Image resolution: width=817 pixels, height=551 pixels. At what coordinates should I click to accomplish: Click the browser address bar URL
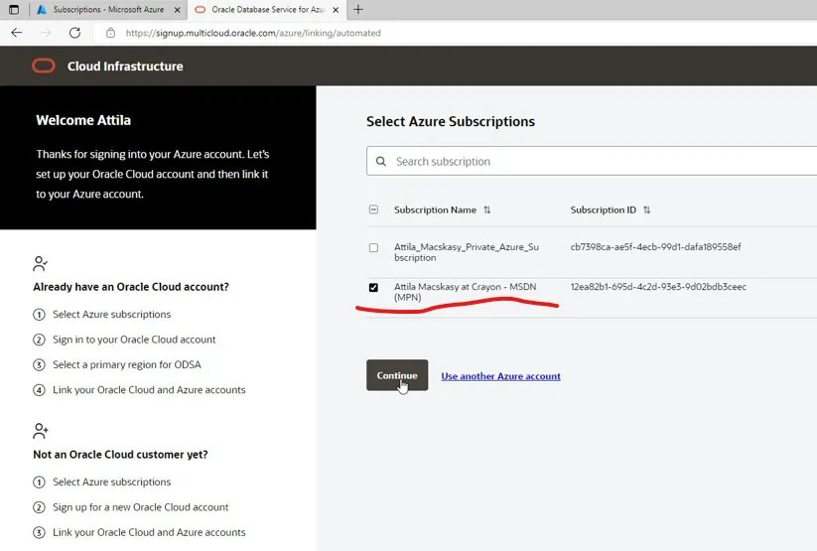(253, 33)
